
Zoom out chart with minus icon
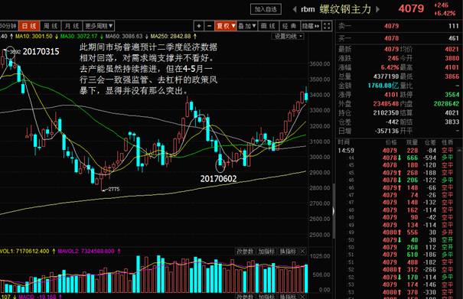coord(210,26)
